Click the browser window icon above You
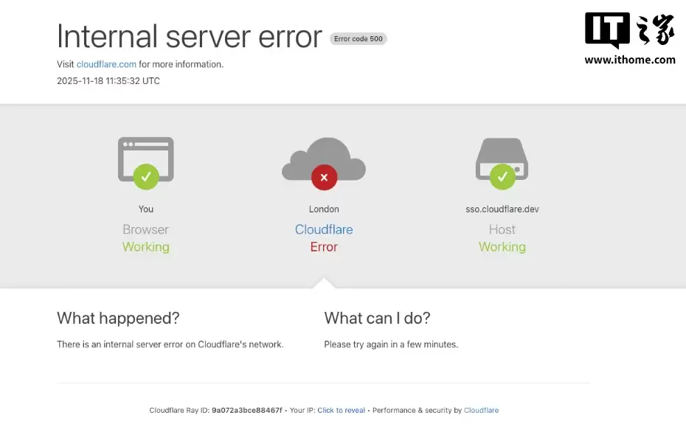Image resolution: width=686 pixels, height=424 pixels. 146,159
